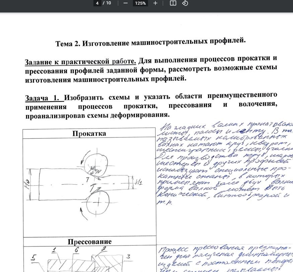This screenshot has height=272, width=293.
Task: Zoom in with the plus button
Action: tap(155, 3)
